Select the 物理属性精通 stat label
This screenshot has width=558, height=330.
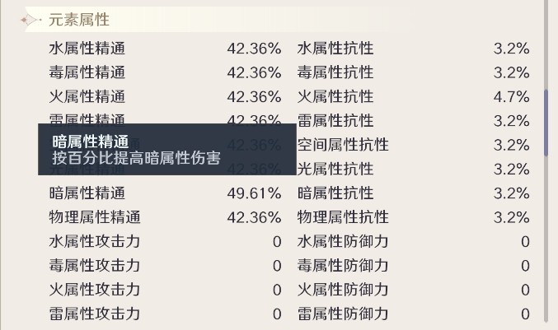(95, 218)
